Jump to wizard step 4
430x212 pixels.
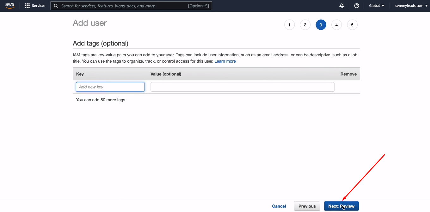(336, 25)
